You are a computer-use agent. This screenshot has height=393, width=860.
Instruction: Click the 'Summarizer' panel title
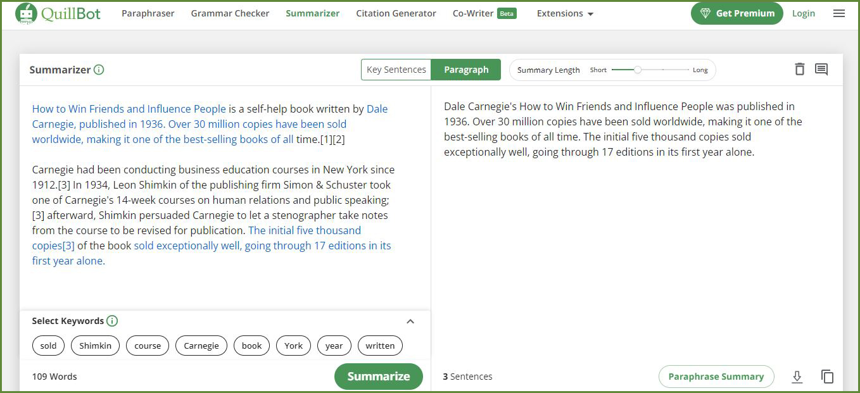click(x=60, y=70)
